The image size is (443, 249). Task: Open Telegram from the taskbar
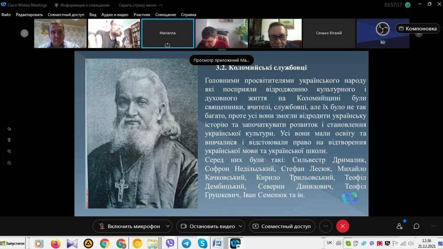186,243
